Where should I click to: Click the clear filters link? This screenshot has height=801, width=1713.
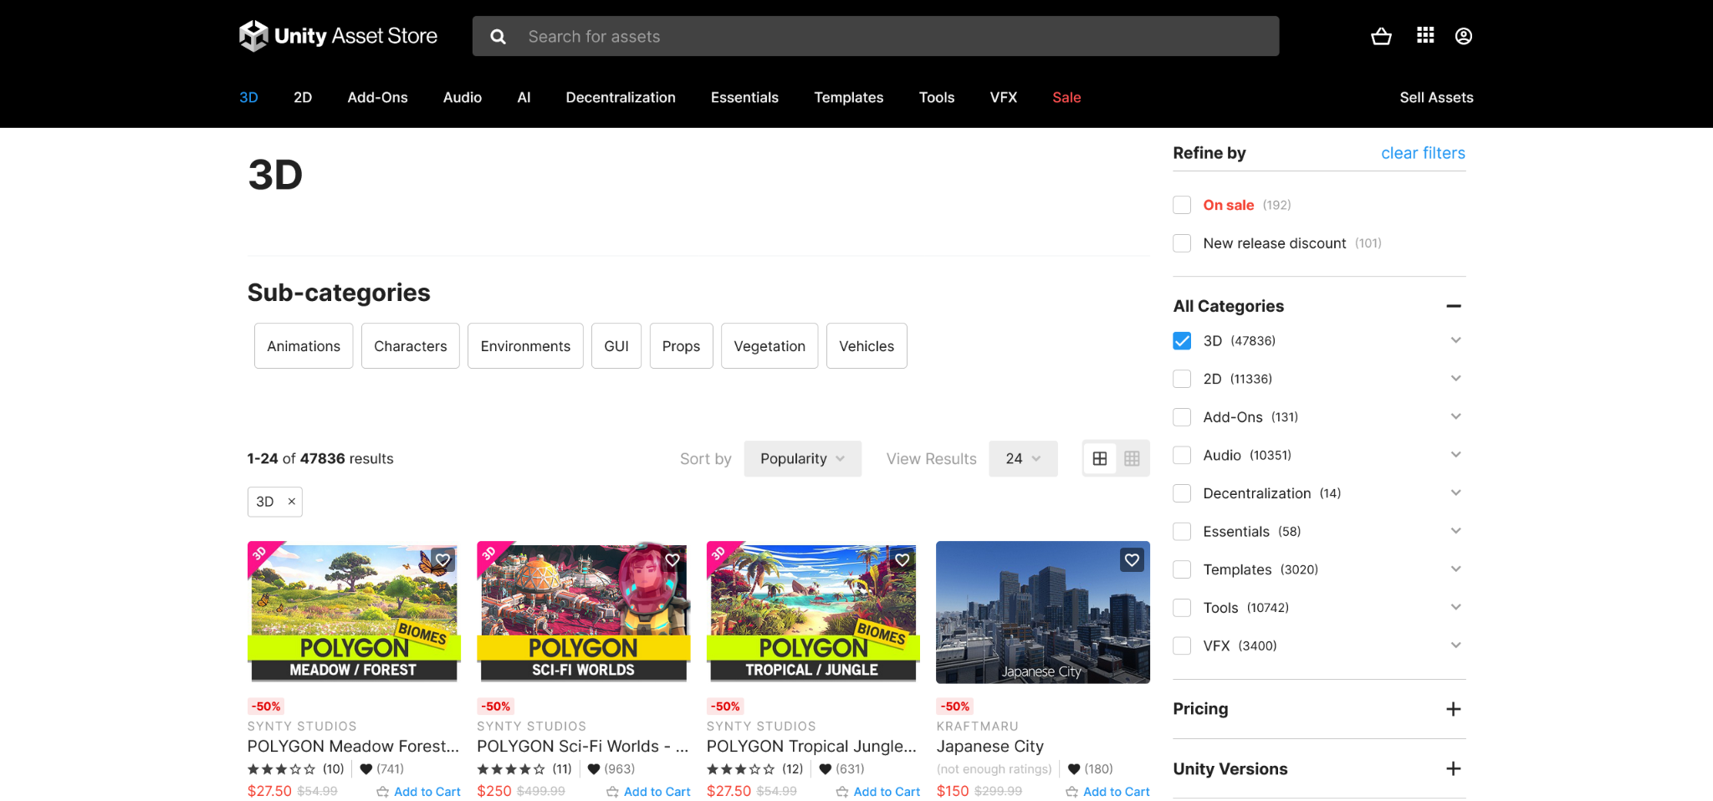(x=1423, y=153)
